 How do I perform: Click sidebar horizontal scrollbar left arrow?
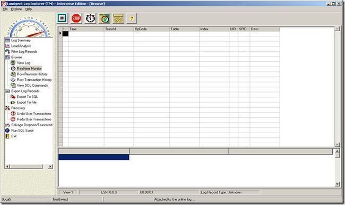coord(7,166)
